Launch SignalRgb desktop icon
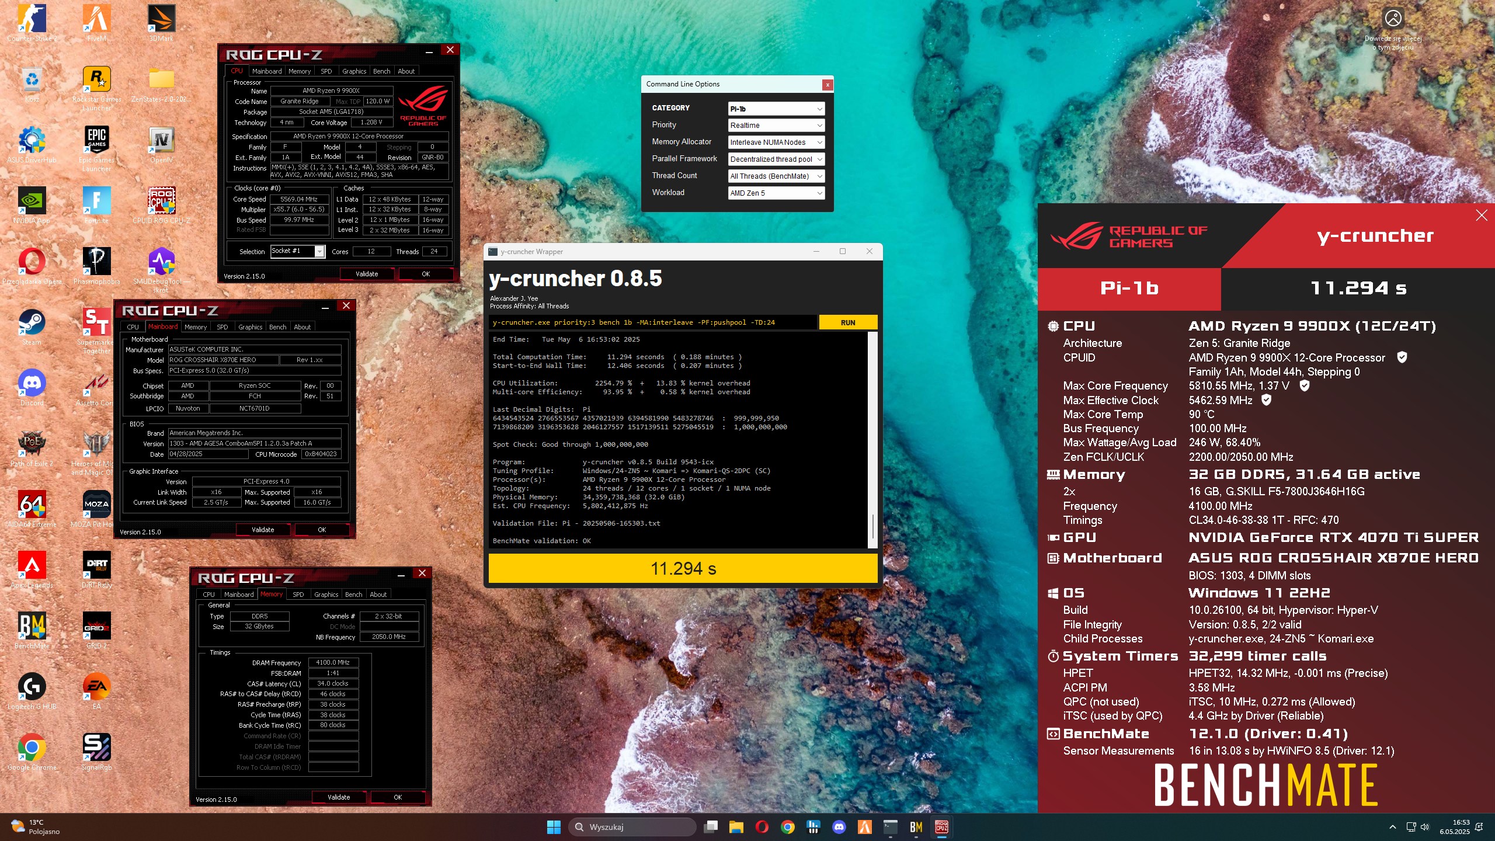Screen dimensions: 1495x841 pyautogui.click(x=96, y=752)
